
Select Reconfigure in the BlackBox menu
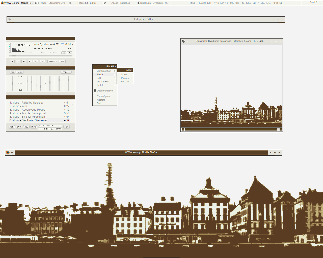tap(105, 96)
